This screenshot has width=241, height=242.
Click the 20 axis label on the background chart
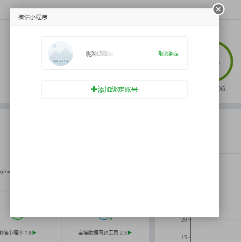coord(184,219)
